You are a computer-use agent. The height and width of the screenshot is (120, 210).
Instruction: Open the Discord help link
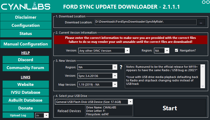tap(25, 60)
